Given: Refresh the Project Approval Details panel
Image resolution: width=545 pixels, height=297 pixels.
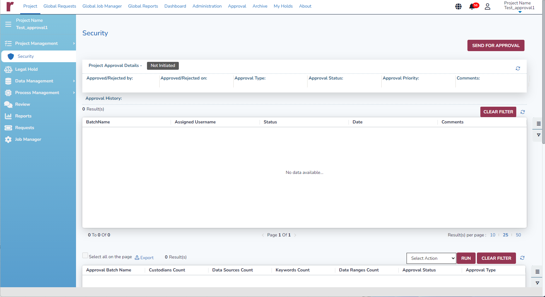Looking at the screenshot, I should pyautogui.click(x=518, y=68).
